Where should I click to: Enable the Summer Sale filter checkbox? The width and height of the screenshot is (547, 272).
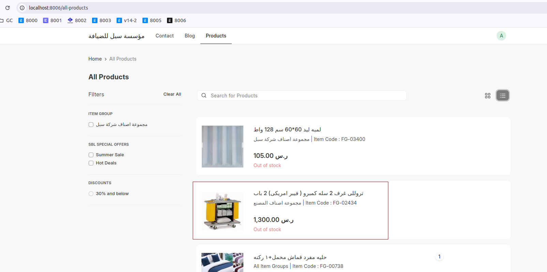pos(91,155)
